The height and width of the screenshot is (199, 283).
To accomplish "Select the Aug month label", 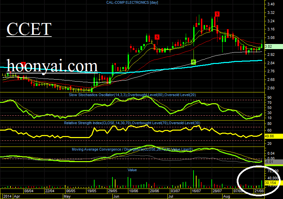I will coord(227,197).
